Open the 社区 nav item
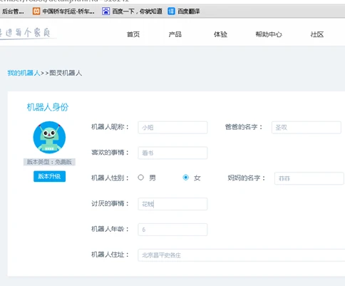The height and width of the screenshot is (286, 345). tap(317, 34)
